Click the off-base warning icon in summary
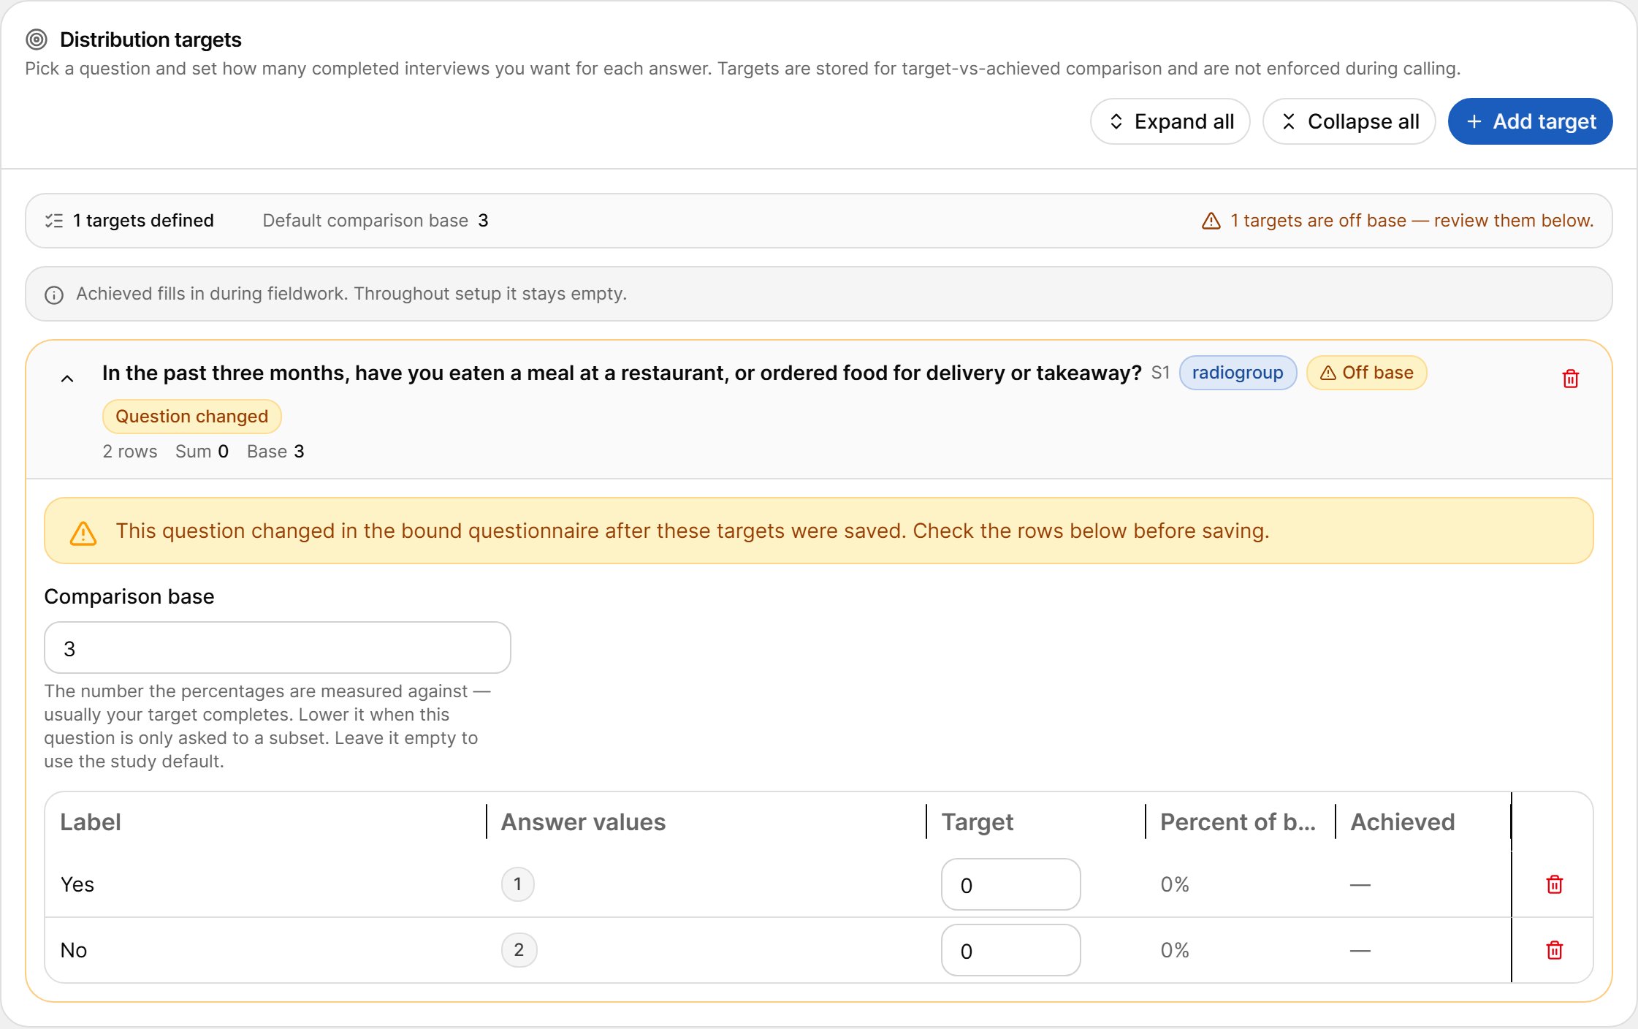The width and height of the screenshot is (1638, 1029). coord(1211,221)
